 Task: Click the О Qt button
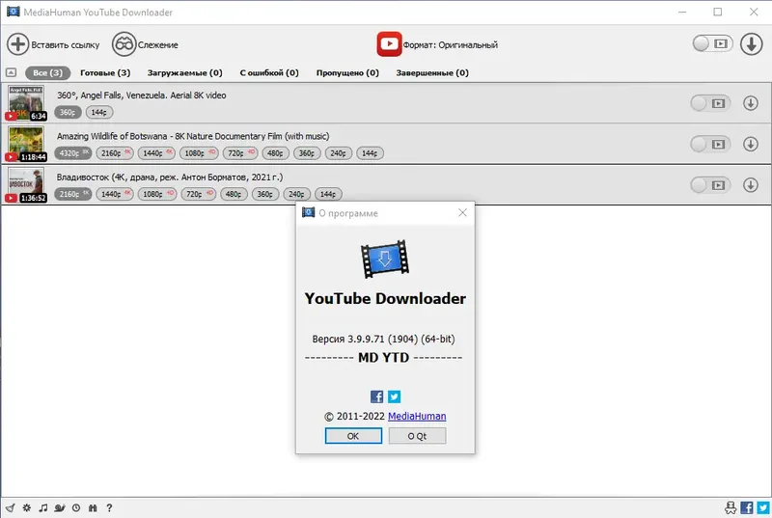417,436
